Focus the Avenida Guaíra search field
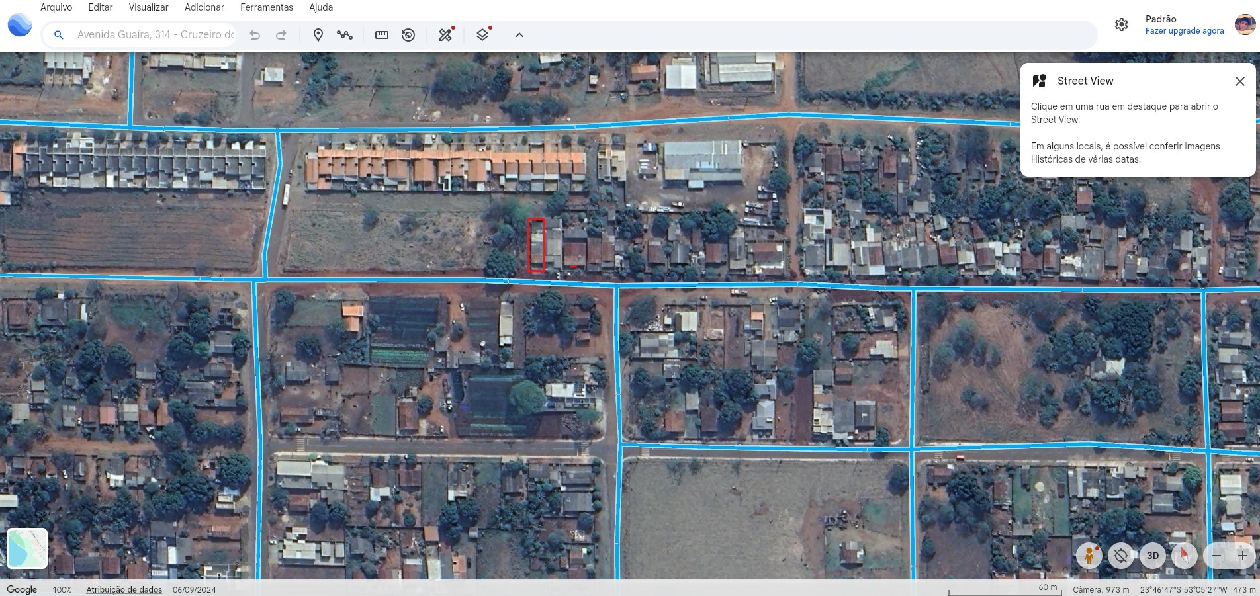 (156, 35)
